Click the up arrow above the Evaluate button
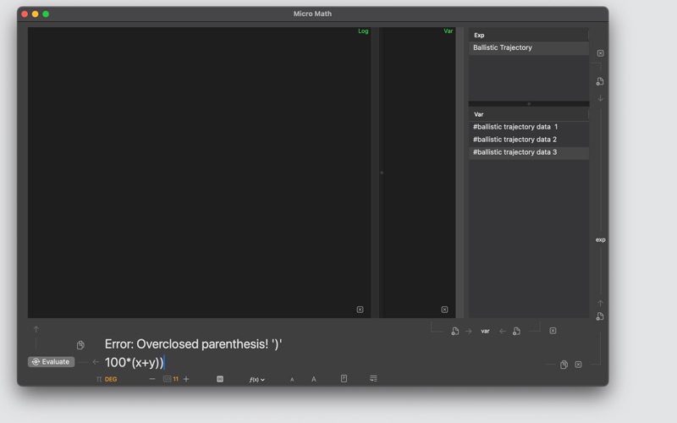Viewport: 677px width, 423px height. click(36, 329)
